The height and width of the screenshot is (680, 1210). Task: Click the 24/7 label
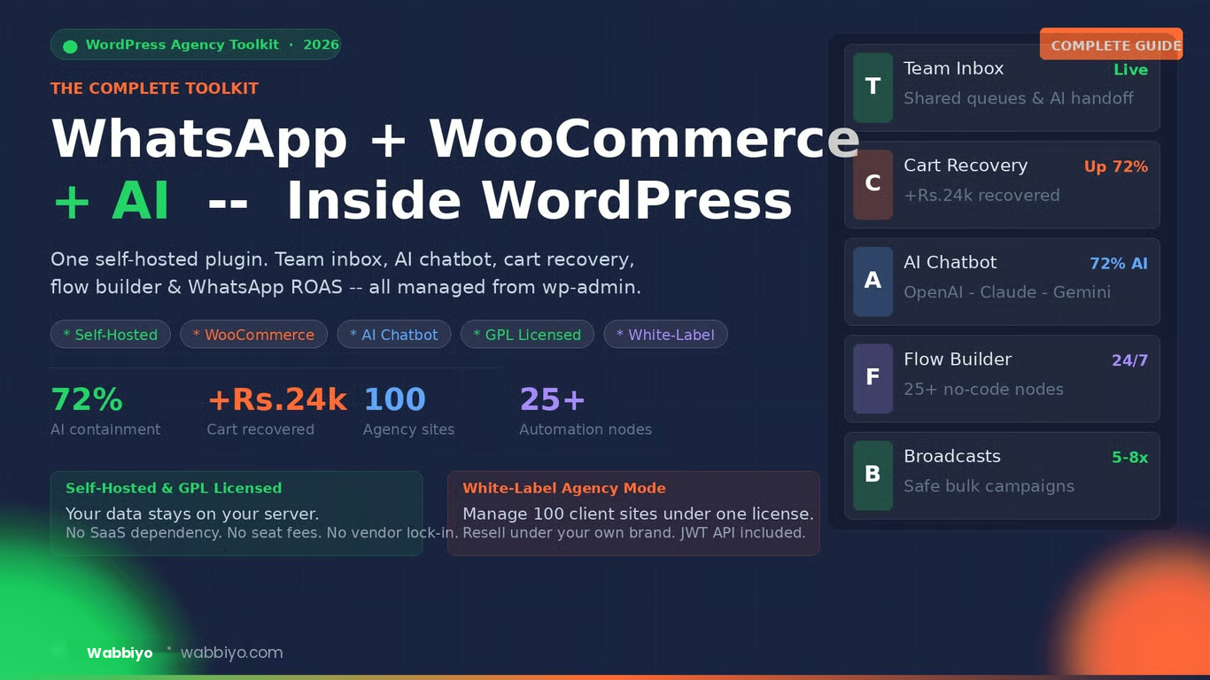(1130, 360)
